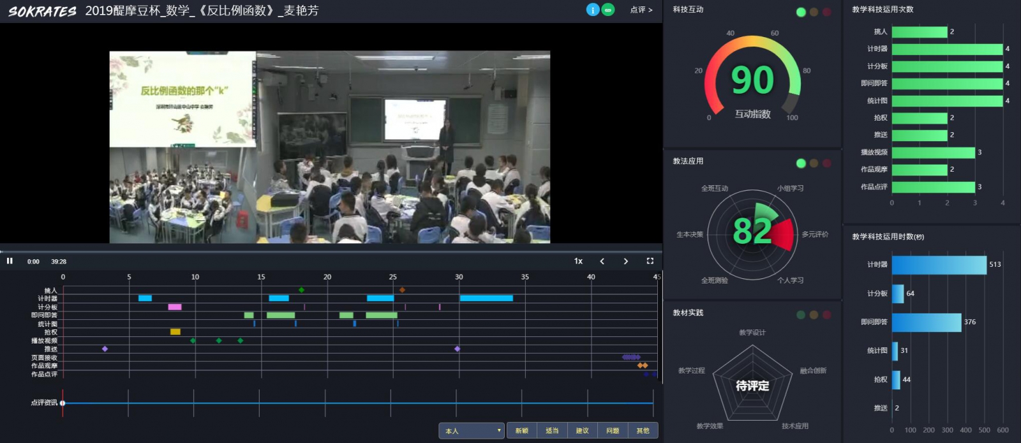The image size is (1021, 443).
Task: Toggle yellow light in 教材实践 panel
Action: 814,315
